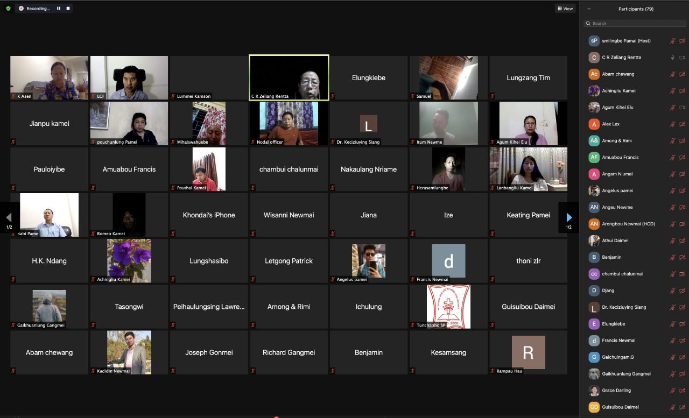689x418 pixels.
Task: Pause the meeting recording
Action: click(59, 9)
